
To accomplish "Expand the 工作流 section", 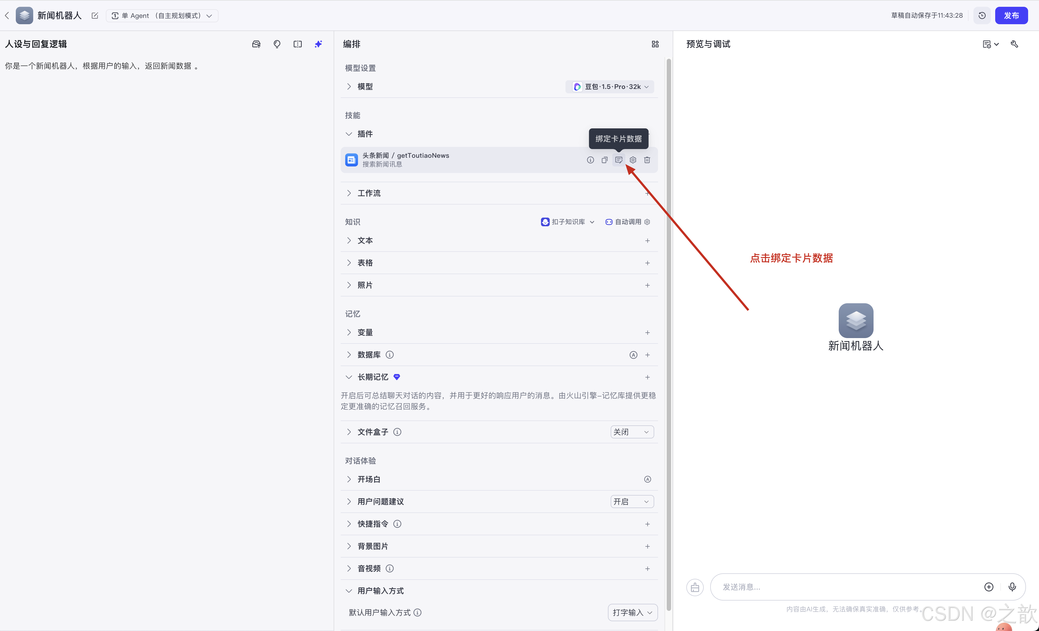I will [349, 193].
